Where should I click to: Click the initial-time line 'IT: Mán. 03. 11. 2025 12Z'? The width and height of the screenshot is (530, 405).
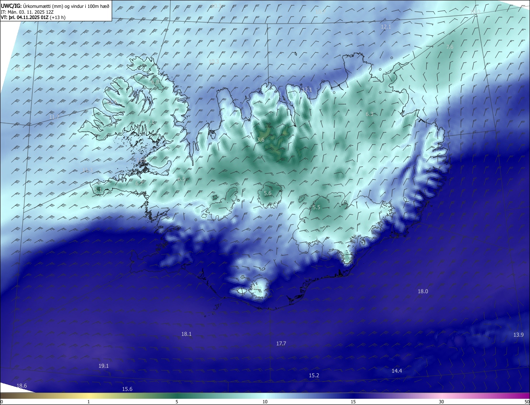27,12
